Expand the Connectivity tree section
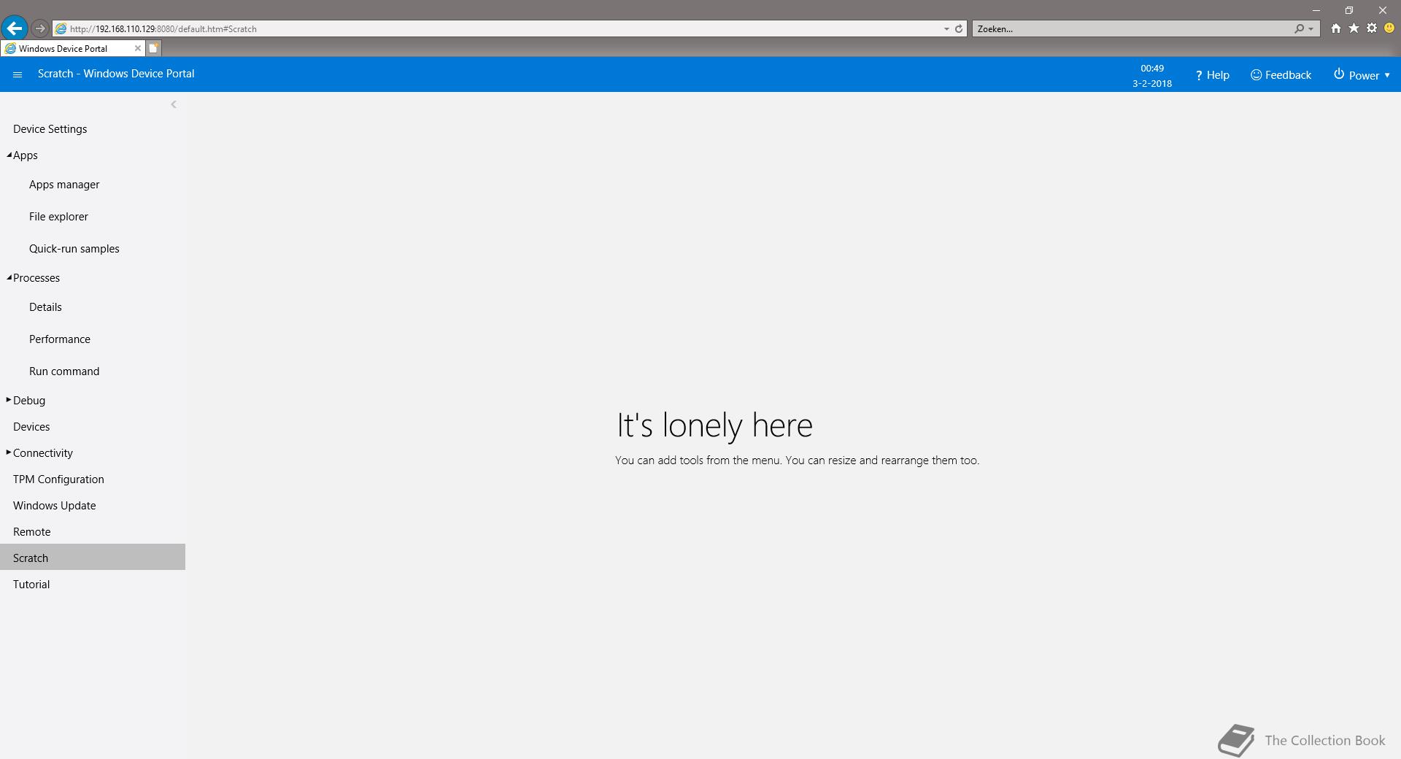 (9, 452)
